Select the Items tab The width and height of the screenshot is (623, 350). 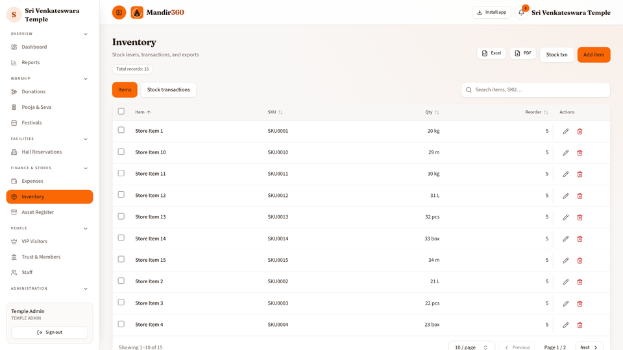tap(125, 89)
